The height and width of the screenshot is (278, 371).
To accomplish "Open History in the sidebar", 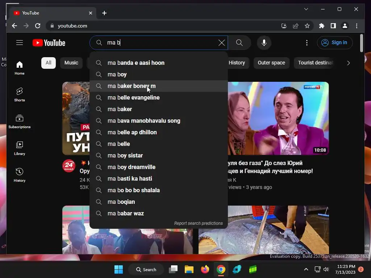I will click(20, 175).
